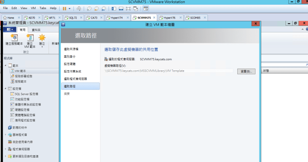Select SQL Server 設定檔 in library tree
This screenshot has width=308, height=162.
26,94
